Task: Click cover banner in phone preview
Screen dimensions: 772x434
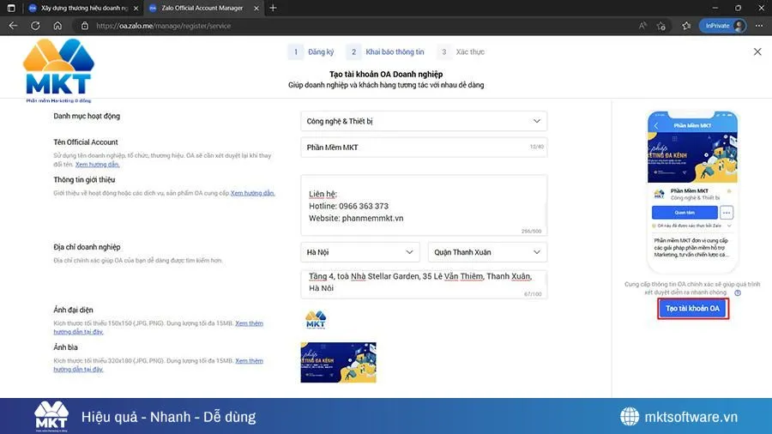Action: pos(692,158)
